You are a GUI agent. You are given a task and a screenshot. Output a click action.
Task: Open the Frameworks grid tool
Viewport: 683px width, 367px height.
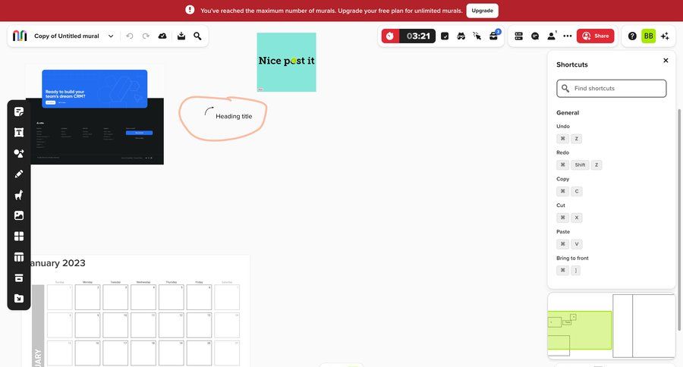pyautogui.click(x=19, y=236)
